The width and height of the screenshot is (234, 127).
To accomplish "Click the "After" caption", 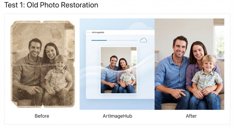I will [191, 116].
